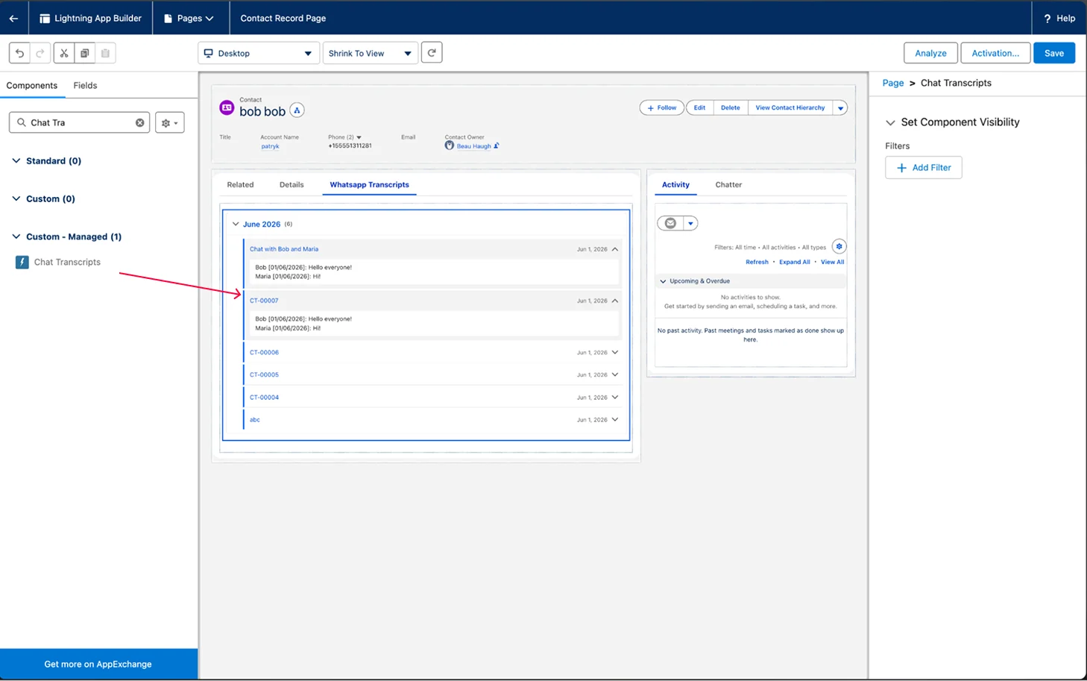Collapse the Upcoming & Overdue section

click(663, 281)
